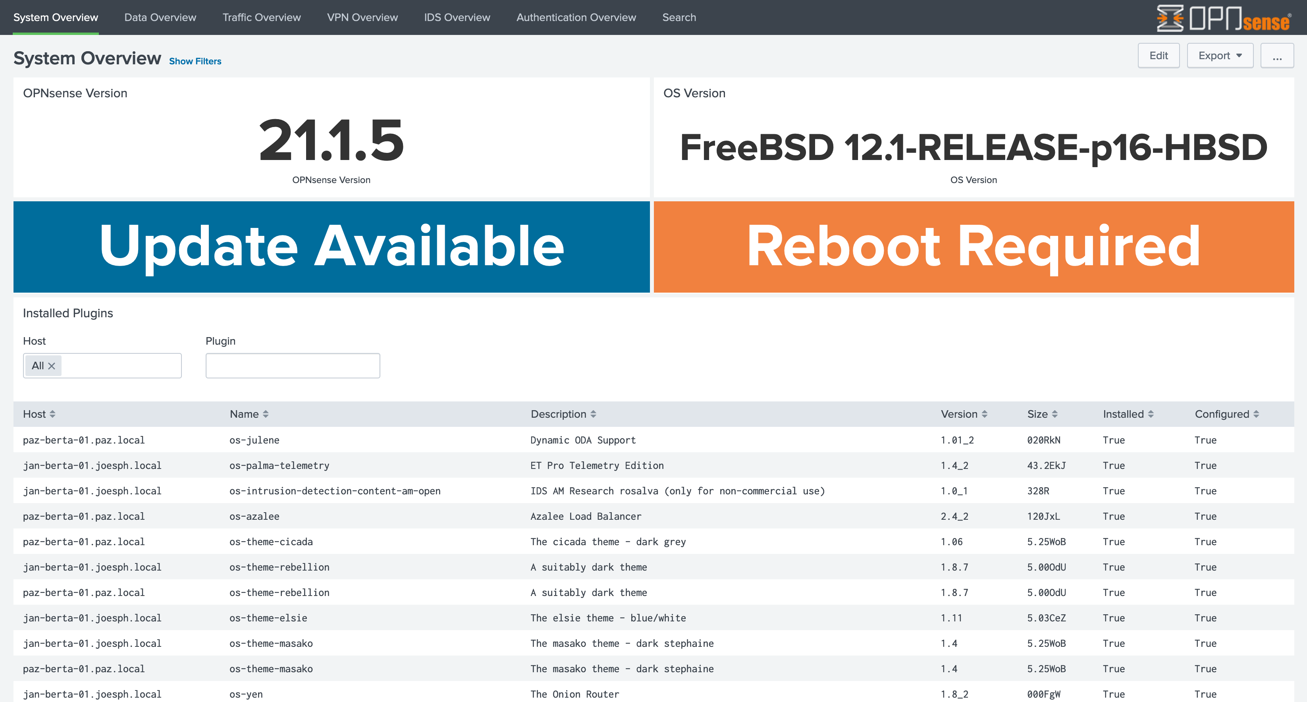The width and height of the screenshot is (1307, 702).
Task: Click os-yen plugin name
Action: coord(246,694)
